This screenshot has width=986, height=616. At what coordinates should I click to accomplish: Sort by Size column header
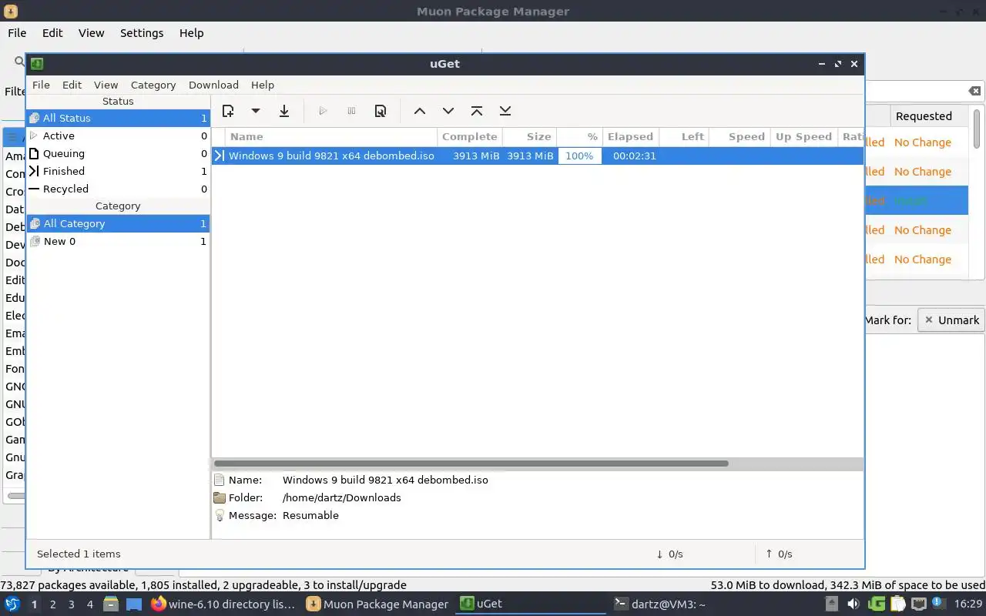coord(530,136)
